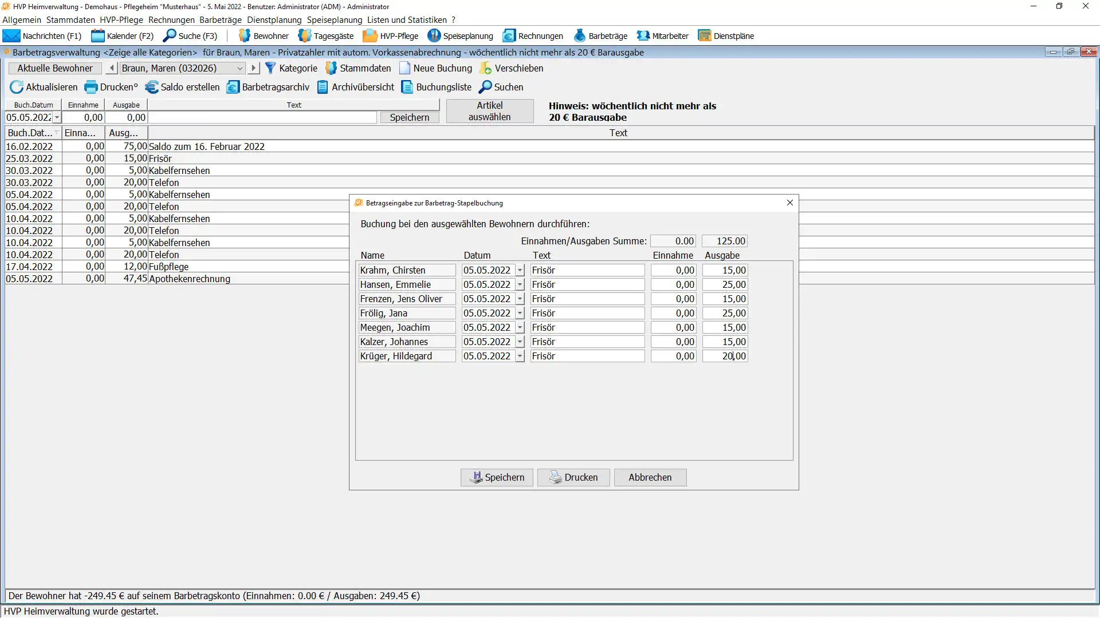Viewport: 1100px width, 618px height.
Task: Open the Buch.Datum date dropdown
Action: click(57, 117)
